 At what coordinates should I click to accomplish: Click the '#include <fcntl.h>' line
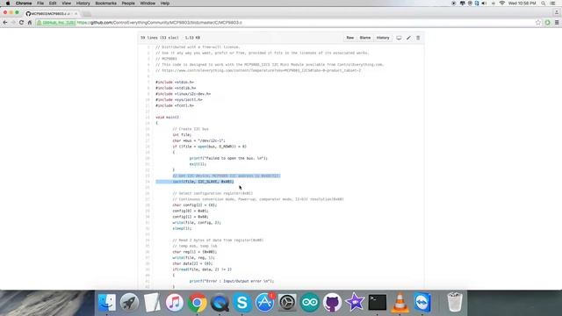click(x=175, y=105)
